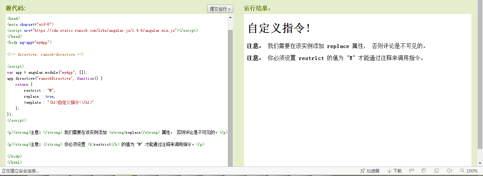This screenshot has width=483, height=176.
Task: Click the angular.min.js script src line
Action: point(103,31)
